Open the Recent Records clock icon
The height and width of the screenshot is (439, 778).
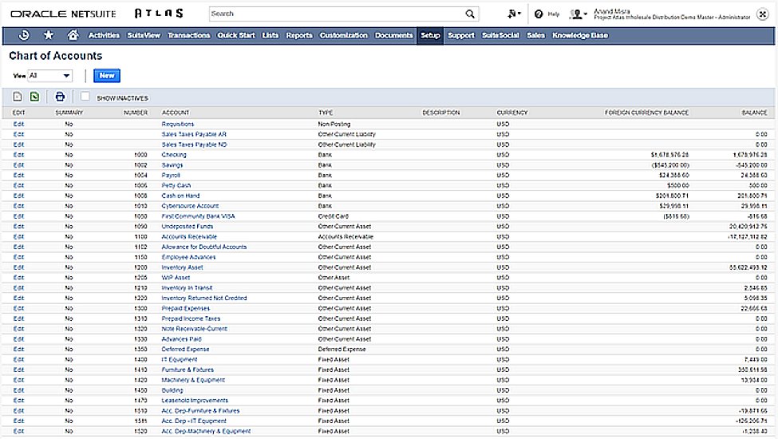click(x=25, y=35)
